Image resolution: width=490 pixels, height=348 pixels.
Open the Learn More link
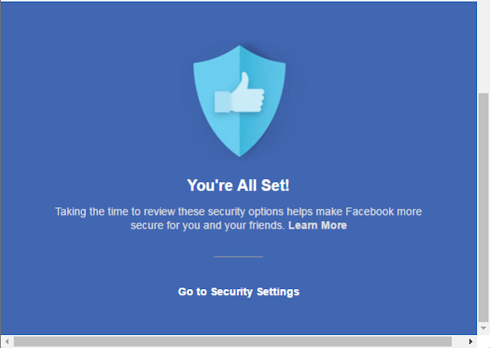pyautogui.click(x=318, y=226)
